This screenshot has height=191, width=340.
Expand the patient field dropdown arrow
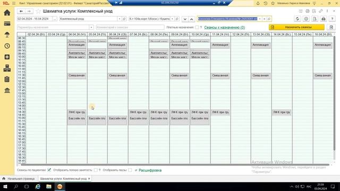[x=260, y=19]
